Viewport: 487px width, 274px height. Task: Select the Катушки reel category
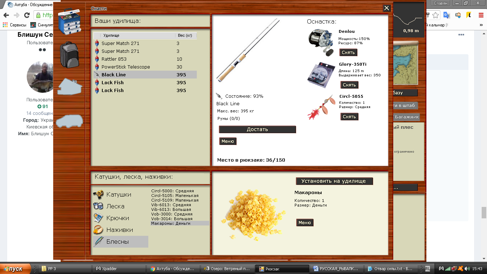point(118,194)
